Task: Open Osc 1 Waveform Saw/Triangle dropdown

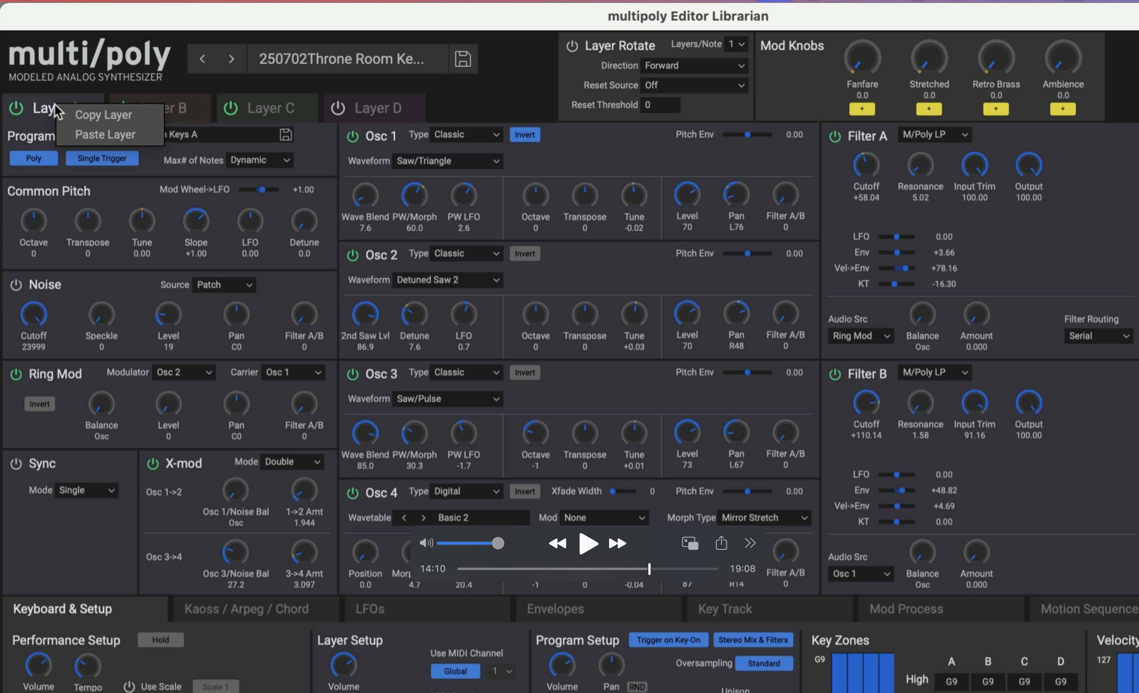Action: pyautogui.click(x=448, y=161)
